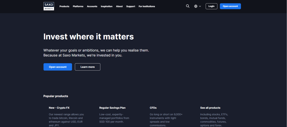Screen dimensions: 287x127
Task: Click Open account below the headline
Action: [58, 67]
